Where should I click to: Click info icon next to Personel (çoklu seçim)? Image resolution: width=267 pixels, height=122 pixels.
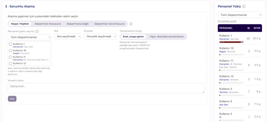[x=37, y=31]
